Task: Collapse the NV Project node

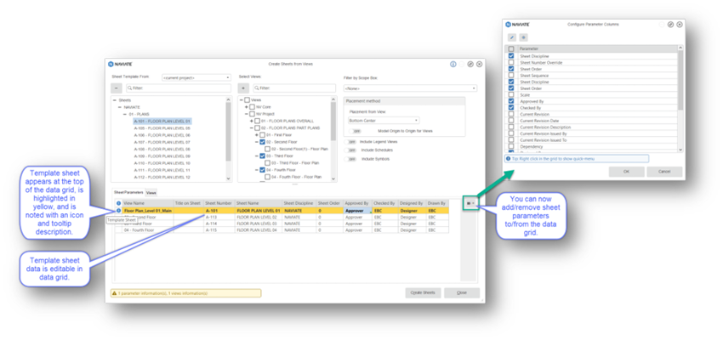Action: pyautogui.click(x=246, y=114)
